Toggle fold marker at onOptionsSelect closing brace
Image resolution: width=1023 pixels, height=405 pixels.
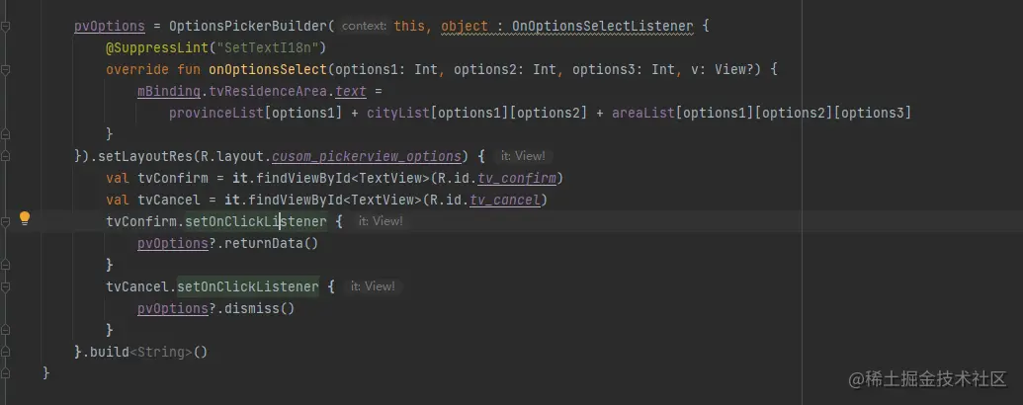pos(5,134)
